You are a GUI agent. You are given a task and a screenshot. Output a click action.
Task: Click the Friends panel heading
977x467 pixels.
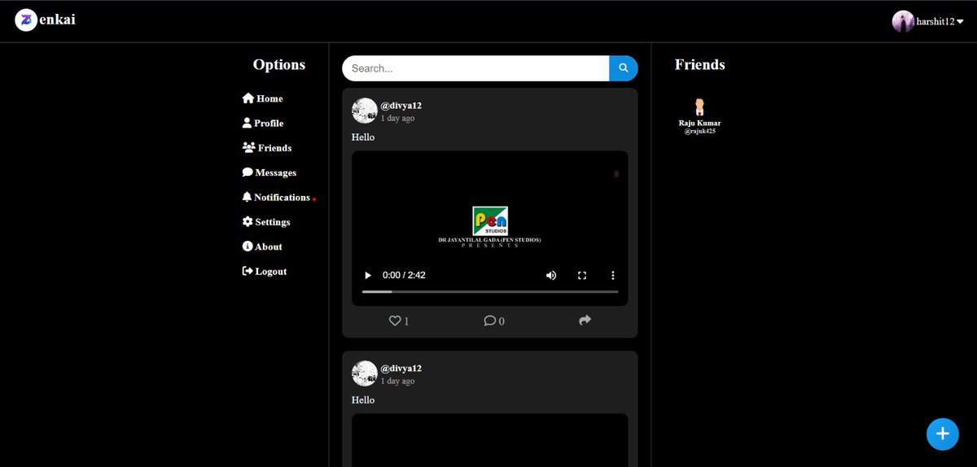[x=699, y=64]
